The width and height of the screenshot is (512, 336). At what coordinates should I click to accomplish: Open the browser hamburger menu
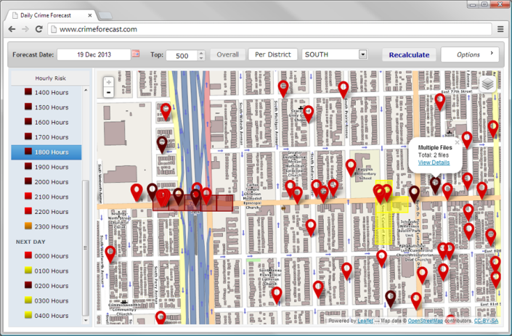tap(500, 29)
